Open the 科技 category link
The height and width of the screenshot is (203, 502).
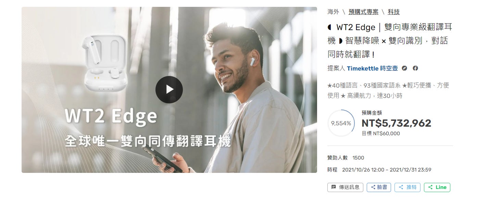point(393,12)
